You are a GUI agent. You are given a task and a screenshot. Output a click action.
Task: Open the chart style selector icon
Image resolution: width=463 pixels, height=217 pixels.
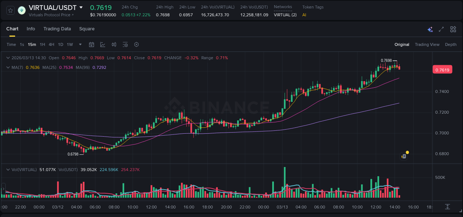click(103, 44)
